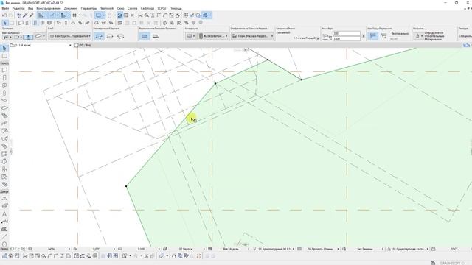The width and height of the screenshot is (472, 265).
Task: Click the Undo icon in top toolbar
Action: click(x=4, y=15)
